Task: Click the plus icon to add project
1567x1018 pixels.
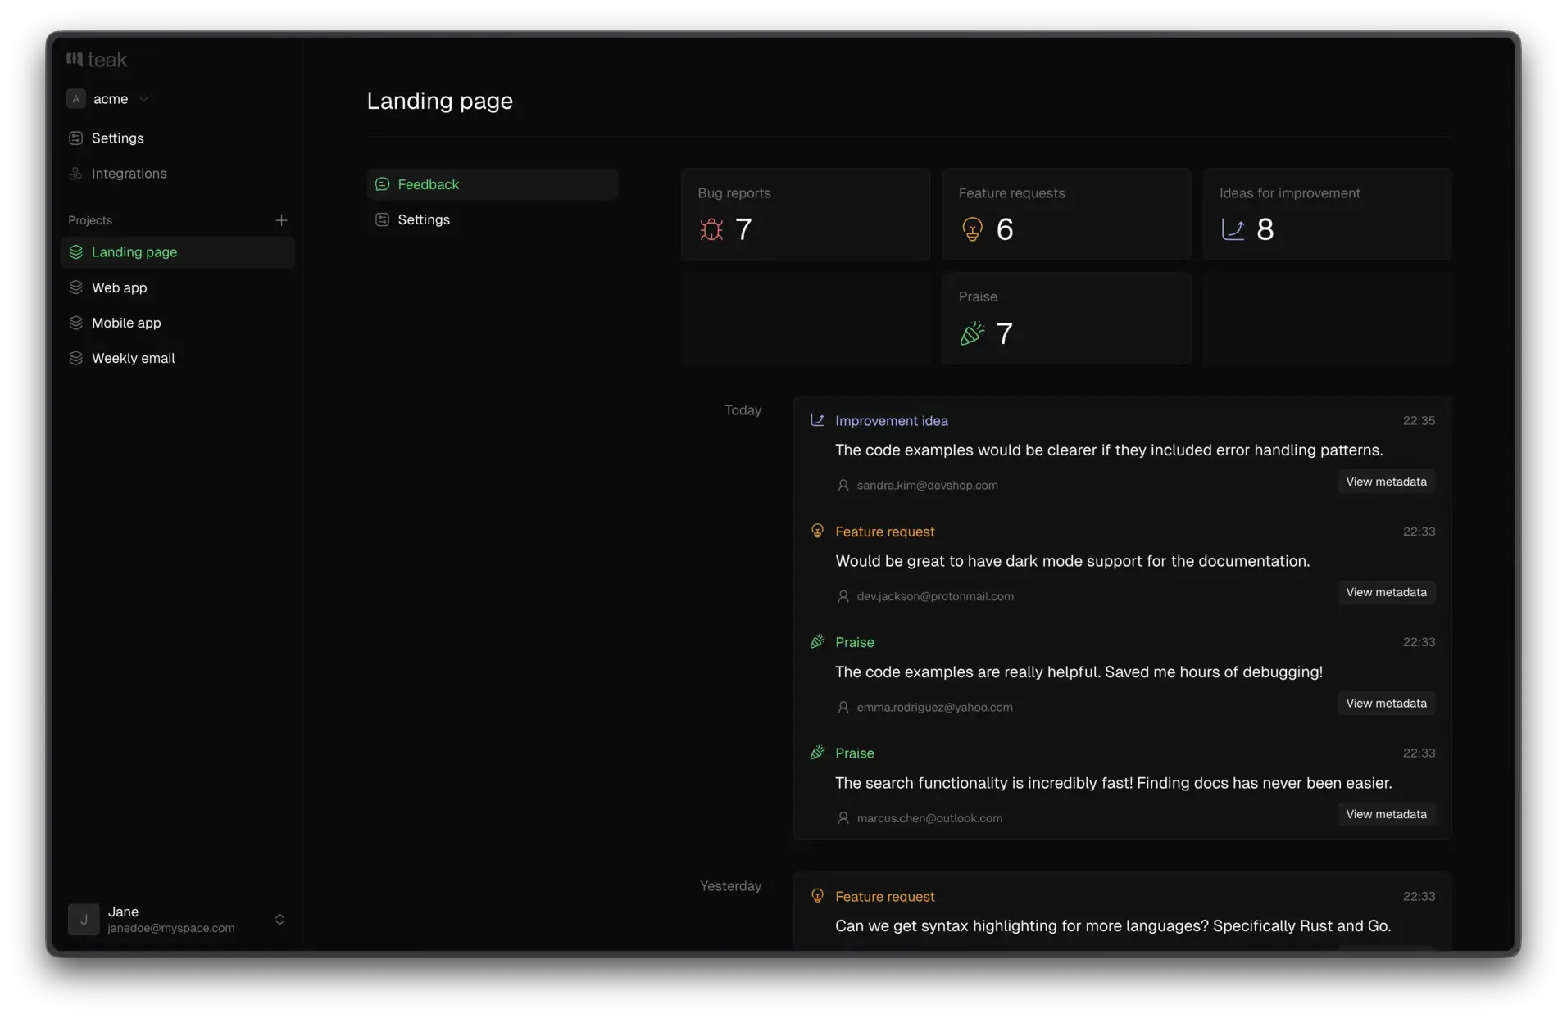Action: pyautogui.click(x=281, y=220)
